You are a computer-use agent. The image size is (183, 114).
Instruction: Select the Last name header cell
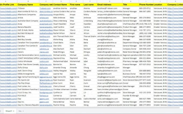[x=90, y=5]
